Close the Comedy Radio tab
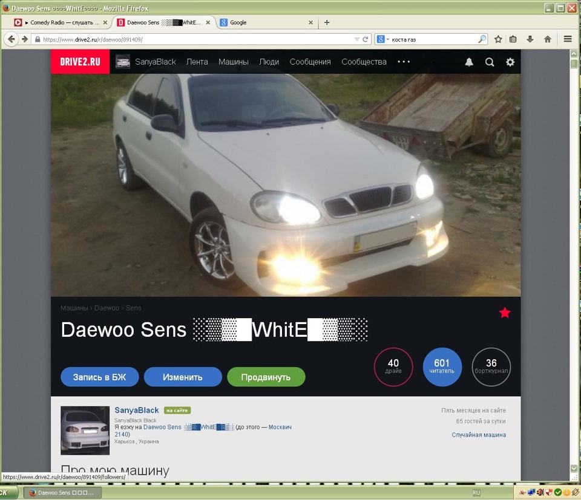581x500 pixels. 105,22
